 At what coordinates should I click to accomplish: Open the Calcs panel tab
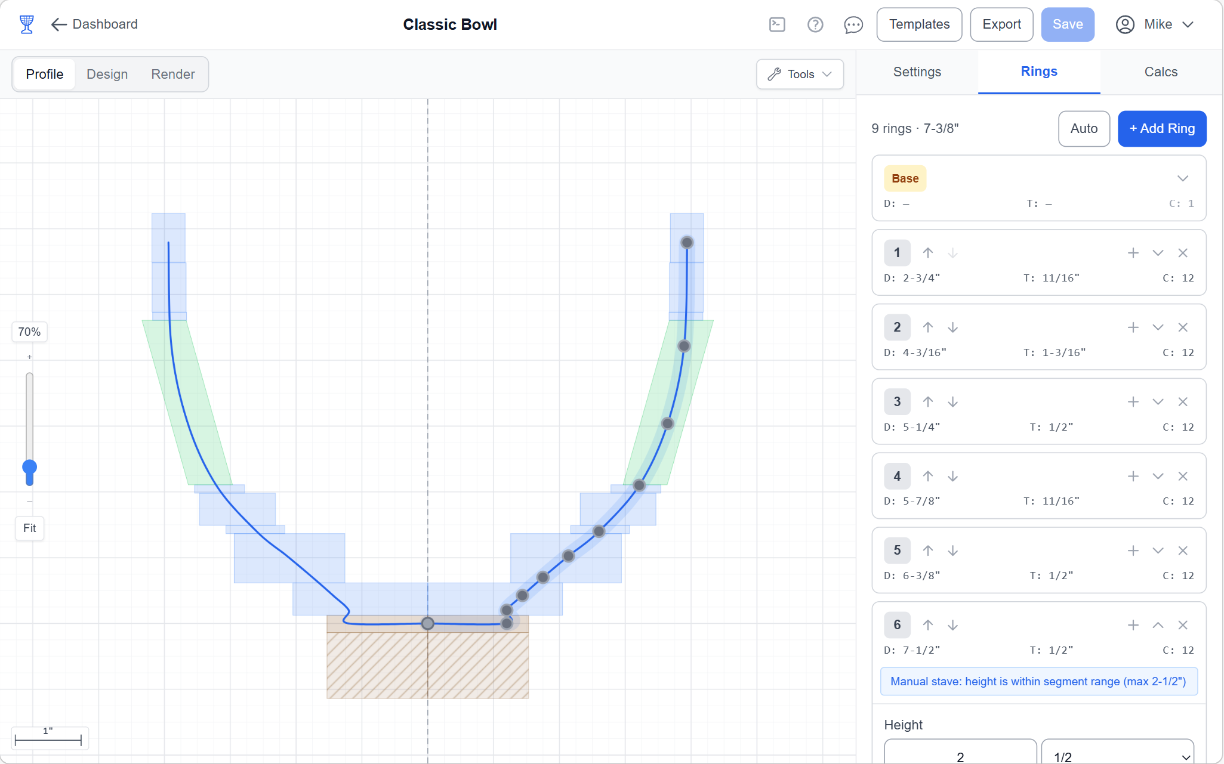click(1160, 72)
